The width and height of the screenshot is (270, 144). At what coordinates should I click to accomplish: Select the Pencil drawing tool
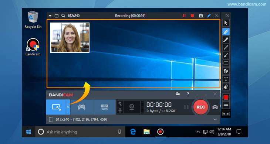coord(226,32)
